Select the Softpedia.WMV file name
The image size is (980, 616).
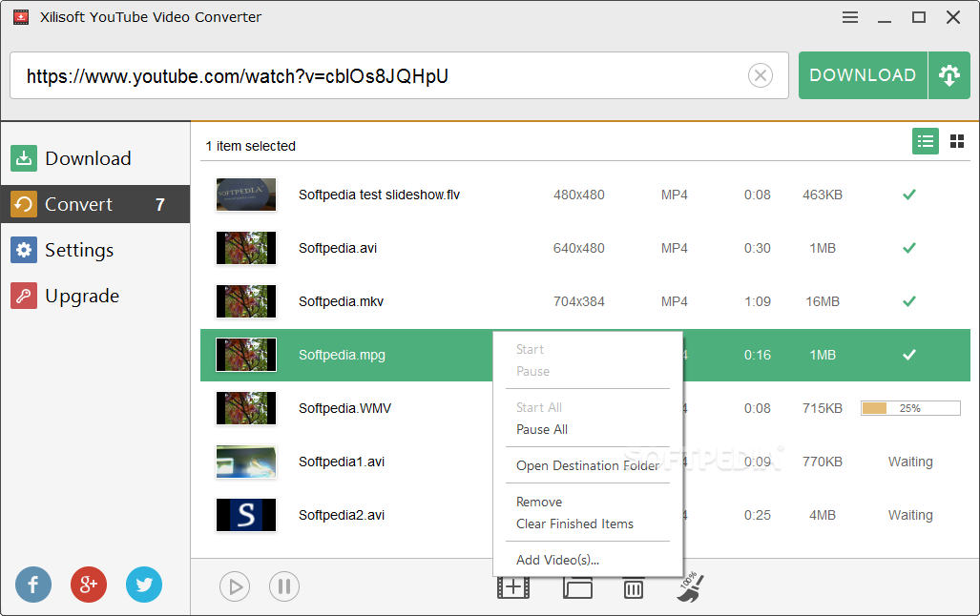(x=344, y=408)
